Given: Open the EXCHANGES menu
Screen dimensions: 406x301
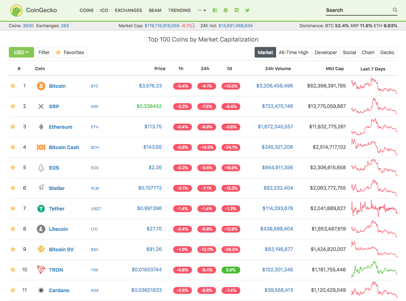Looking at the screenshot, I should click(129, 10).
